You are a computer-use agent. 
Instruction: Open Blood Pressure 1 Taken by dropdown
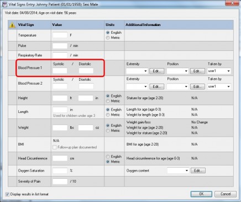click(x=219, y=71)
